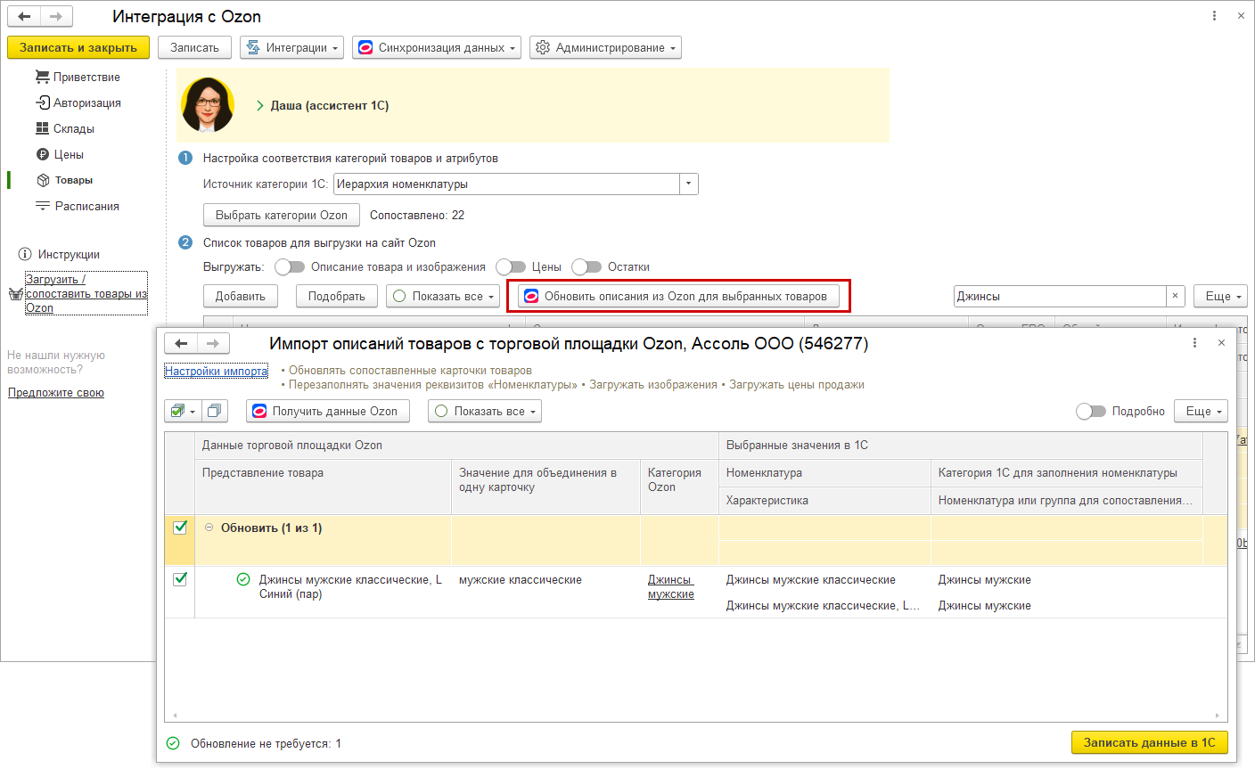The width and height of the screenshot is (1255, 769).
Task: Toggle the Подробно switch
Action: click(1091, 411)
